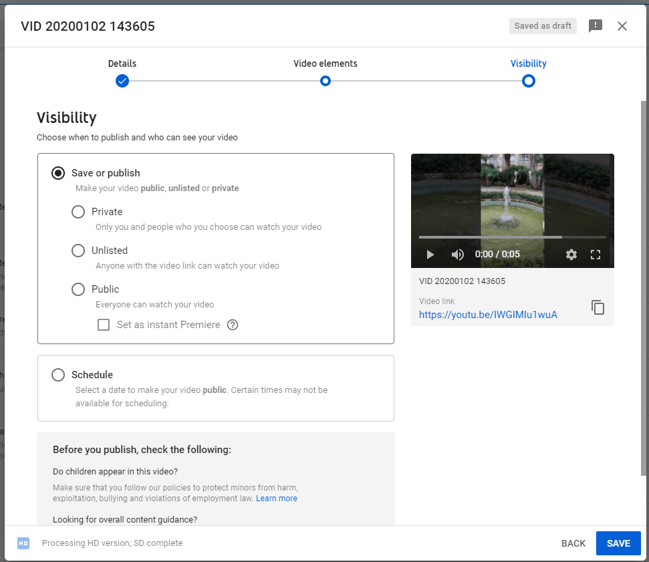Enable Set as instant Premiere
649x562 pixels.
coord(104,325)
